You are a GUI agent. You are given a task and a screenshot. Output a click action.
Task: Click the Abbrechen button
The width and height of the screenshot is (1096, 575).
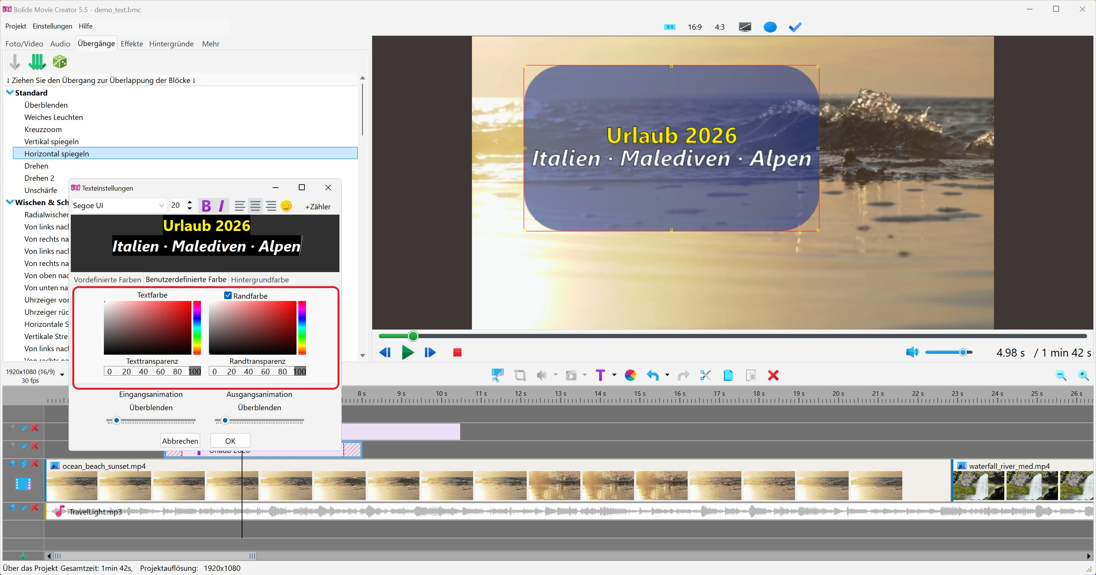click(x=180, y=441)
